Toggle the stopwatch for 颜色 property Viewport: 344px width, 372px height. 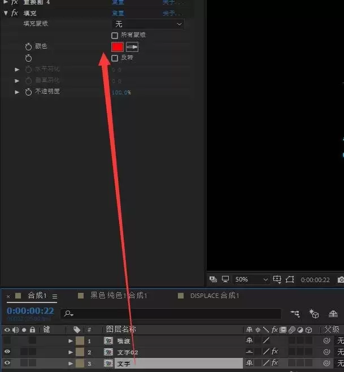pyautogui.click(x=28, y=46)
